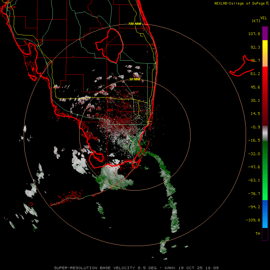The width and height of the screenshot is (270, 270).
Task: Pick the gray near-zero color bar segment
Action: [x=265, y=133]
